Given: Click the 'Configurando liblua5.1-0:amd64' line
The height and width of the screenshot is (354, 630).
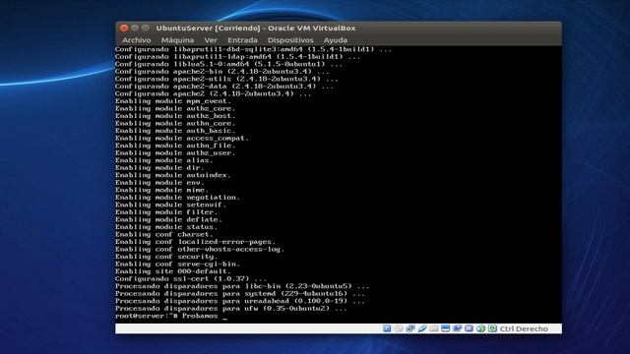Looking at the screenshot, I should [229, 64].
